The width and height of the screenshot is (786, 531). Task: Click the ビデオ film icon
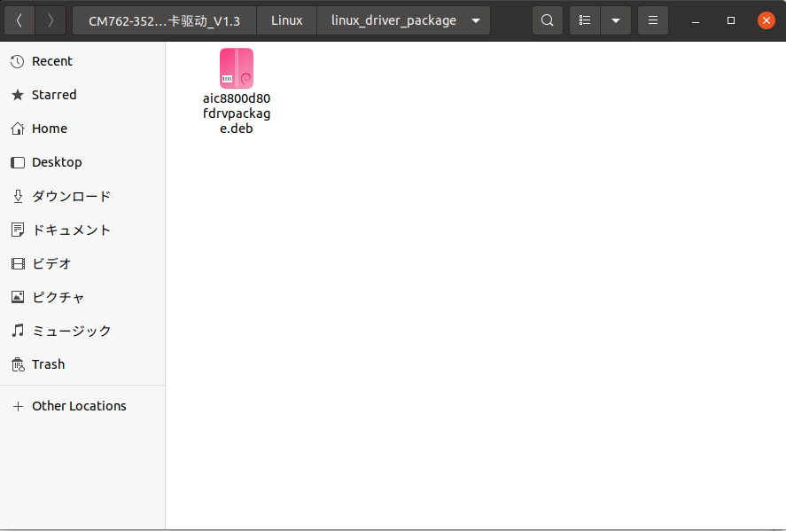click(x=18, y=264)
